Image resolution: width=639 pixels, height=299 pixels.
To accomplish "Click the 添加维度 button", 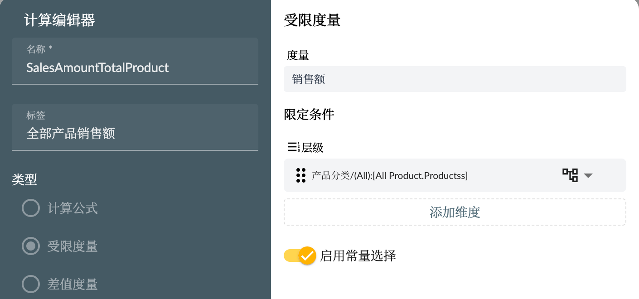I will tap(455, 212).
